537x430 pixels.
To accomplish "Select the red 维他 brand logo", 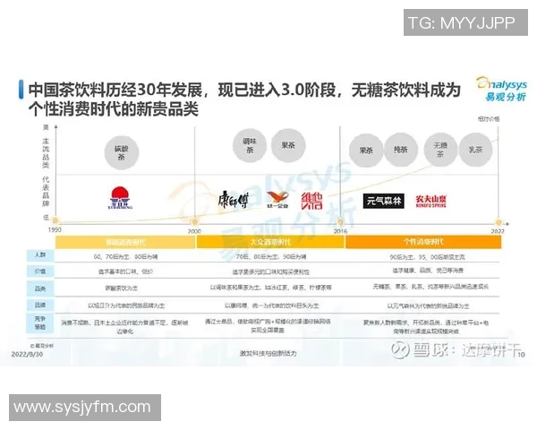I will (311, 201).
